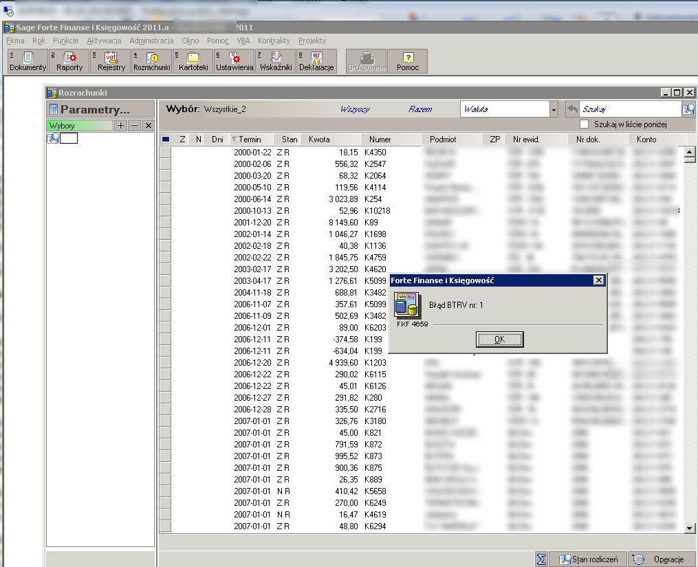Open the Projekty menu
This screenshot has width=698, height=567.
pos(312,41)
